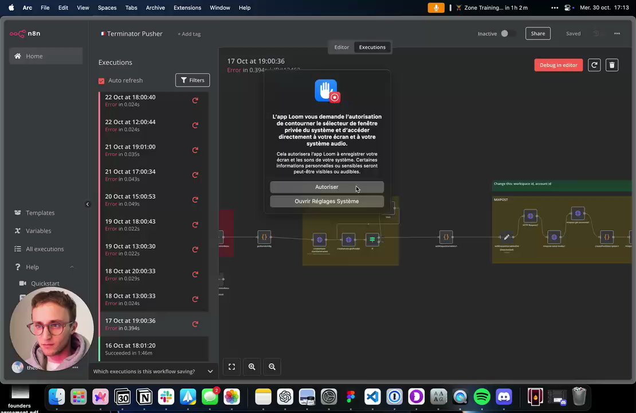Image resolution: width=636 pixels, height=413 pixels.
Task: Retry the 17 Oct 19:00:36 execution
Action: pyautogui.click(x=195, y=324)
